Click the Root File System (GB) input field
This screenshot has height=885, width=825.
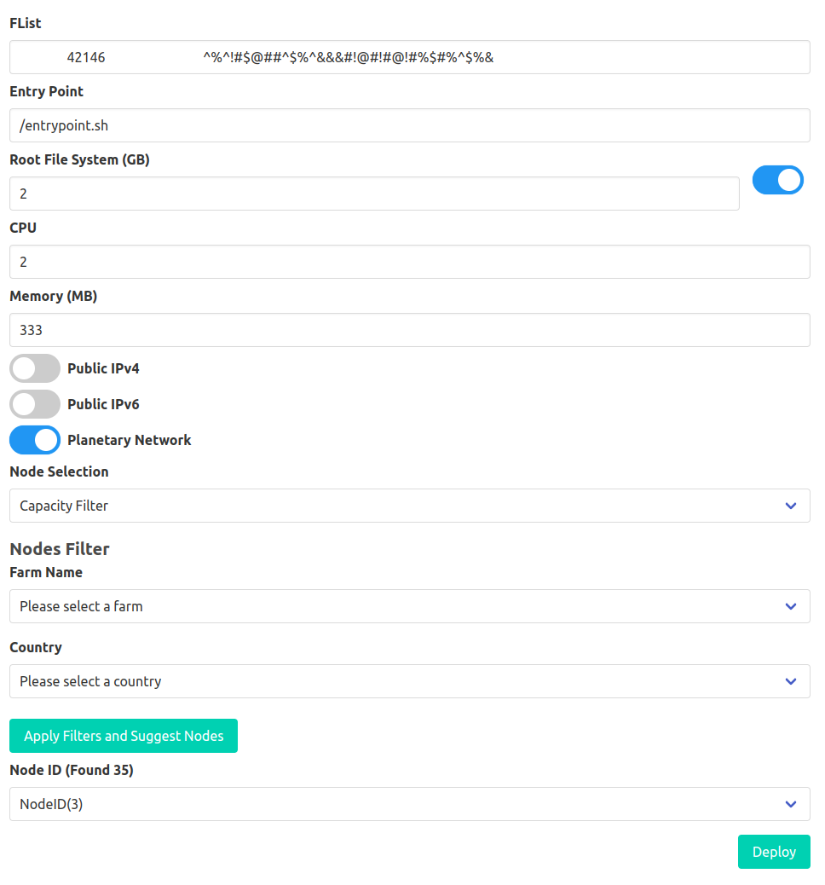coord(375,193)
